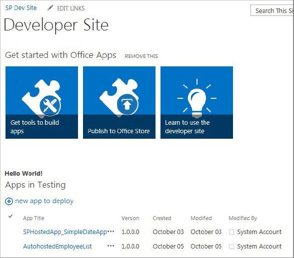This screenshot has width=294, height=258.
Task: Sort by the Modified column header
Action: point(201,218)
